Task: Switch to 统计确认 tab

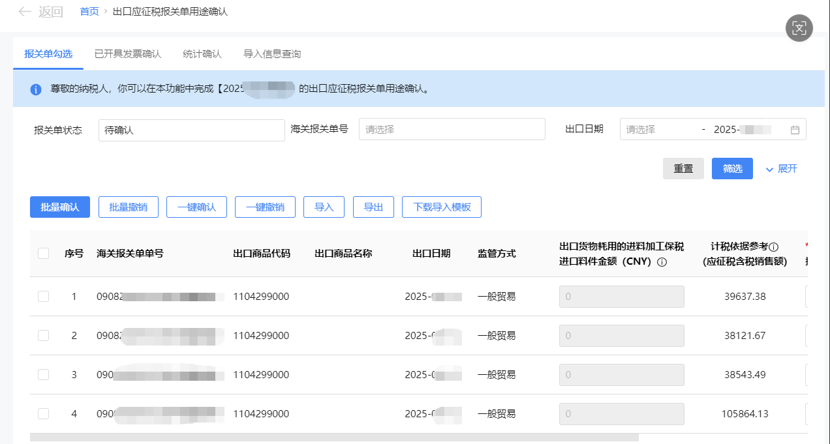Action: 202,54
